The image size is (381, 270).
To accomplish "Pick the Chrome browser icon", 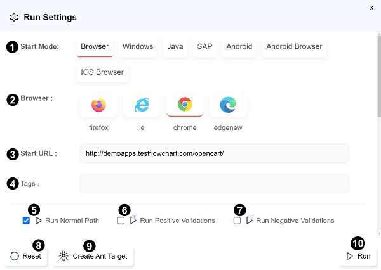I will pos(185,105).
